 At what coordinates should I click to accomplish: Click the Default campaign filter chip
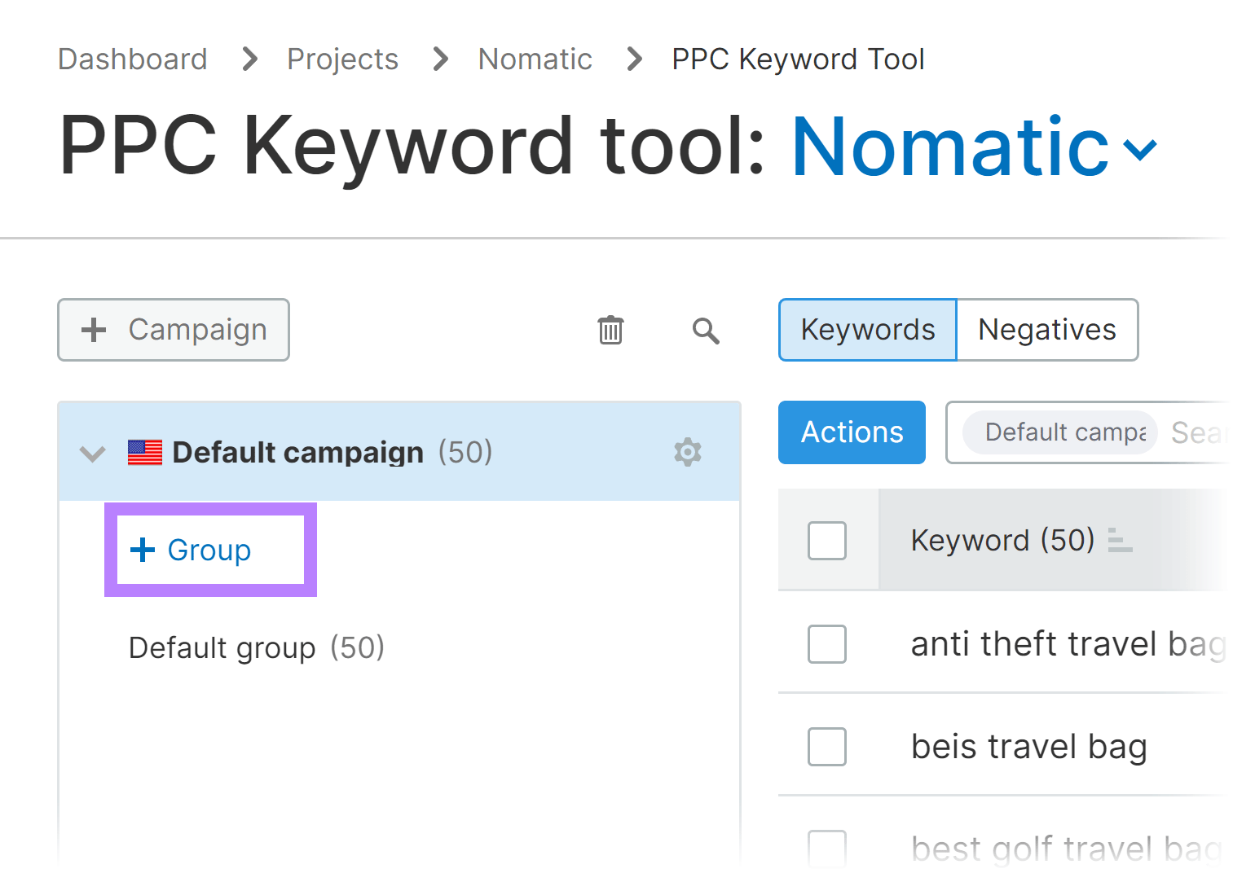[x=1060, y=432]
